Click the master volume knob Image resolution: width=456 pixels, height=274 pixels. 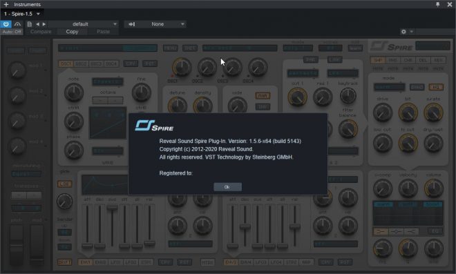[433, 188]
